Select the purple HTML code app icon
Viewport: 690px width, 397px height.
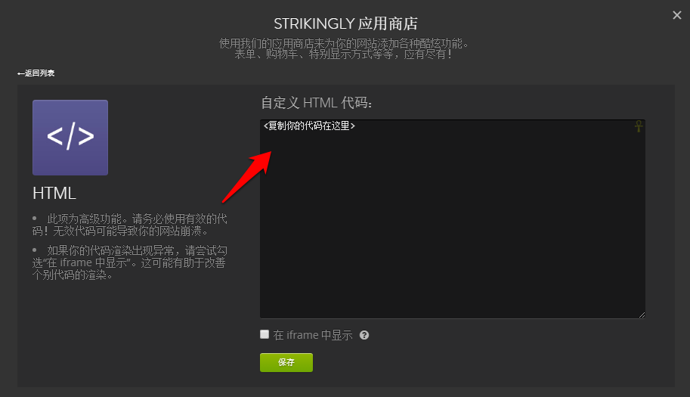[70, 138]
